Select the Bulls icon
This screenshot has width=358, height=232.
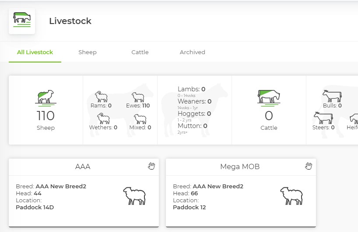332,96
